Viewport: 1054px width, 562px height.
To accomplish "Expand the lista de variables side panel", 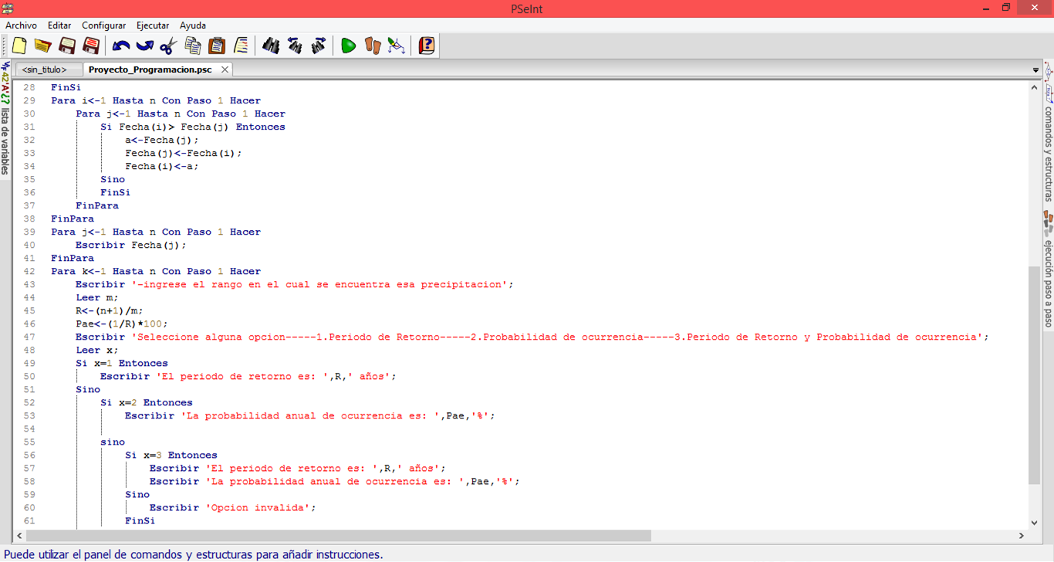I will click(5, 118).
